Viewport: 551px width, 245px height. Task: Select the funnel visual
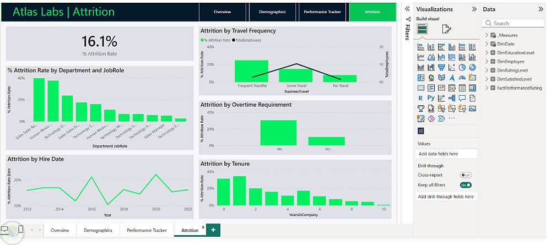441,67
